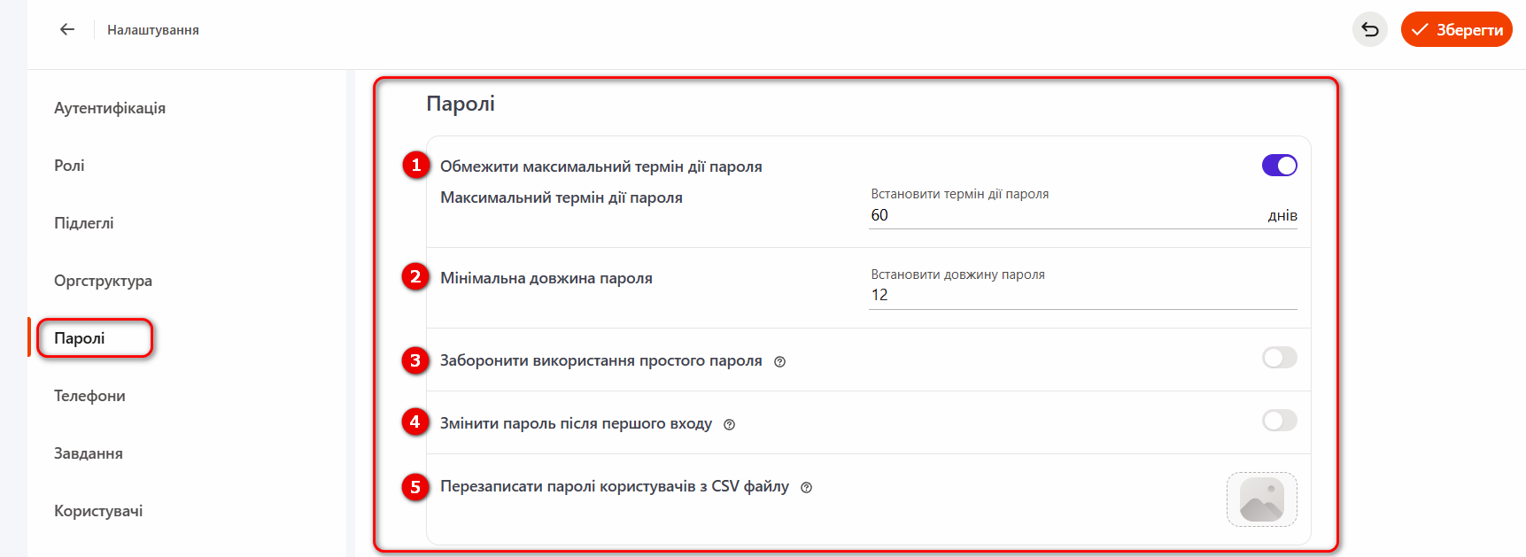Click the back arrow next to Налаштування
This screenshot has width=1526, height=557.
[67, 29]
